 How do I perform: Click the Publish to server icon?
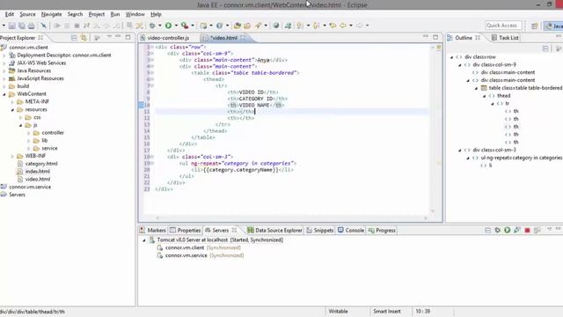click(x=537, y=230)
